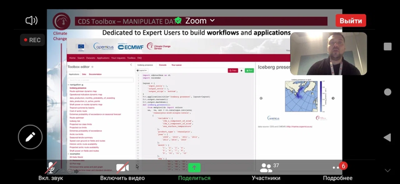Click Applications in the CDS site menu
The image size is (400, 184).
tap(103, 58)
